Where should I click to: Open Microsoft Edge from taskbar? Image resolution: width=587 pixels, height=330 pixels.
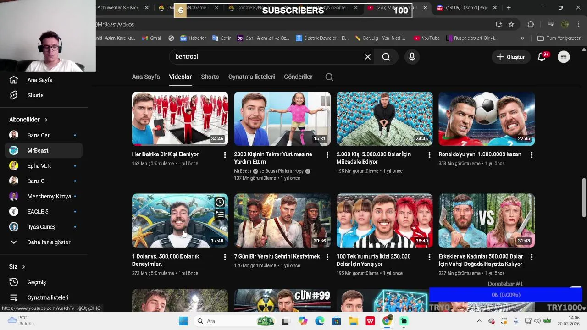tap(319, 321)
